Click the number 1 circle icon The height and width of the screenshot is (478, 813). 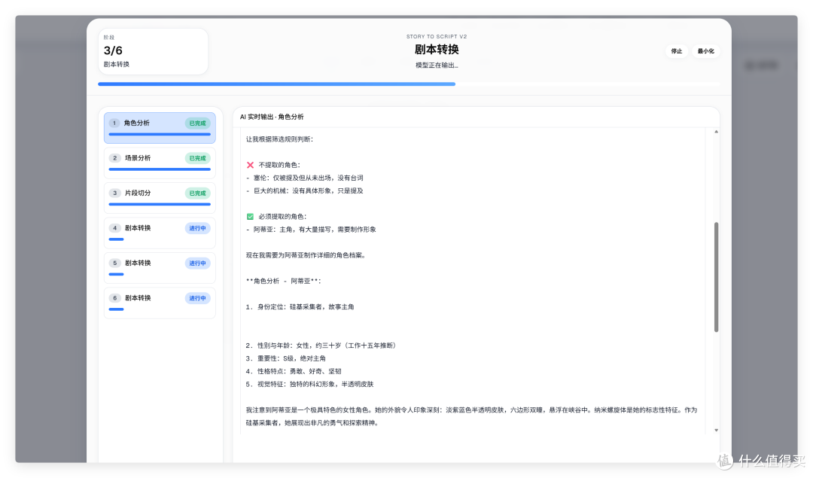[114, 123]
